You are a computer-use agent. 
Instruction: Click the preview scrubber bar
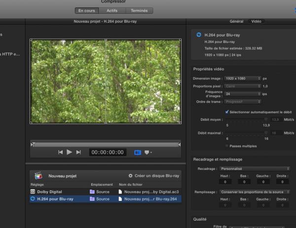click(x=106, y=144)
